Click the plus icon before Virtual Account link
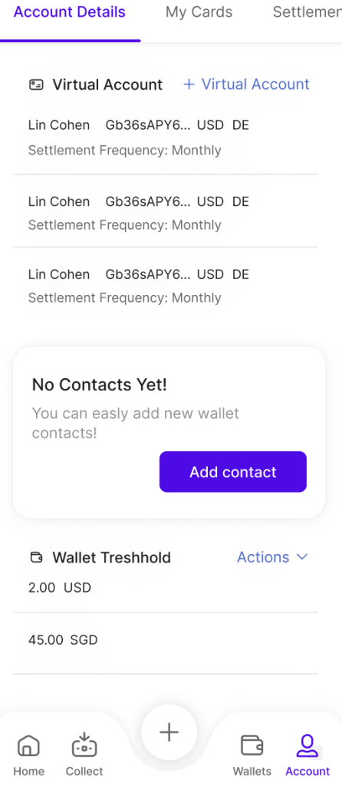 click(x=189, y=85)
